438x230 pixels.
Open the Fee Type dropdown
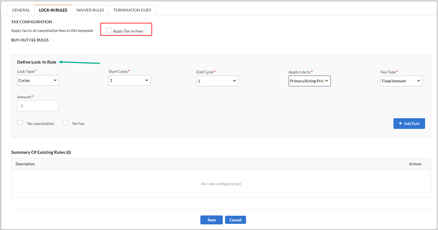(401, 81)
